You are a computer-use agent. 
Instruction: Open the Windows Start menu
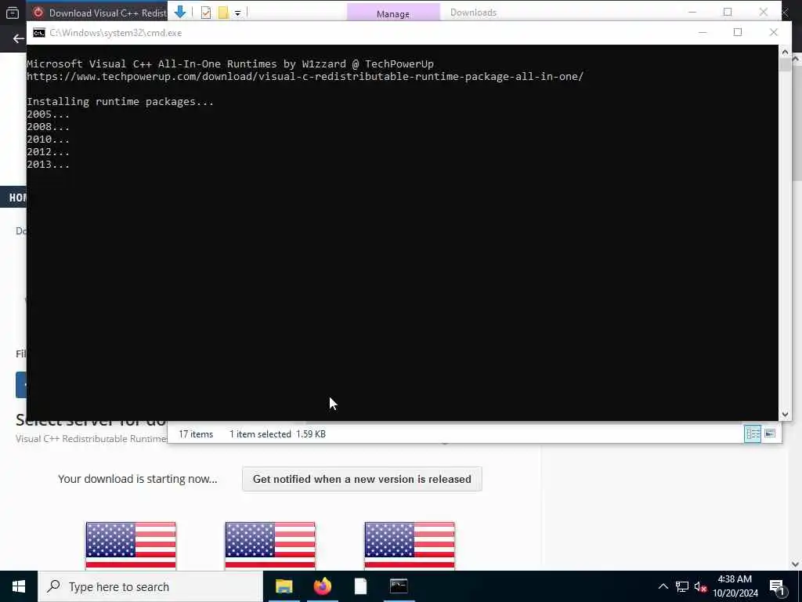[x=19, y=586]
